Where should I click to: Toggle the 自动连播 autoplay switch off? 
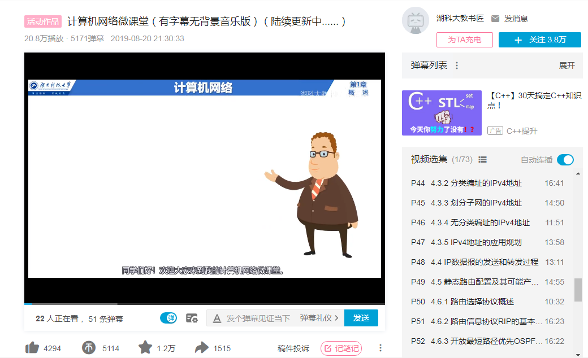564,160
